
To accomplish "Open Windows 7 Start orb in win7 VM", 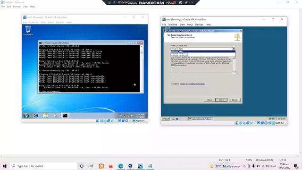I will pyautogui.click(x=26, y=116).
